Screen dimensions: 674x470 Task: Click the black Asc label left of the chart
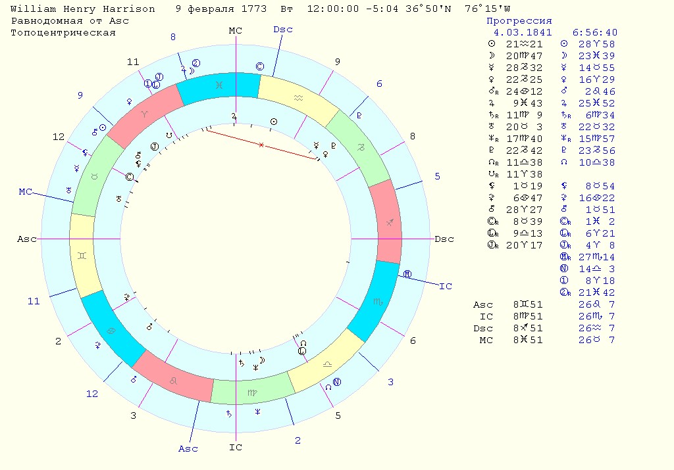[26, 239]
